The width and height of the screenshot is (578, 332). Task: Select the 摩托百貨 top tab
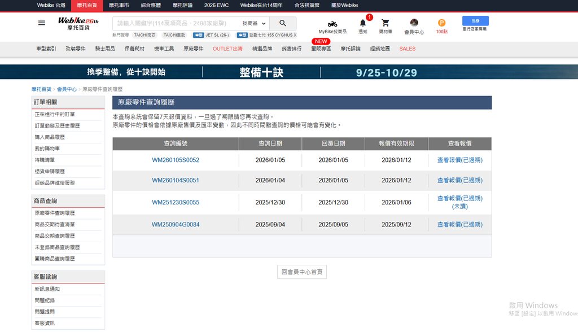[x=87, y=5]
